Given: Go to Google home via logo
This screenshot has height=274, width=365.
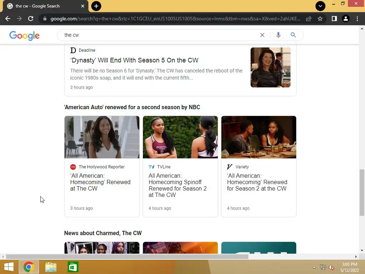Looking at the screenshot, I should 25,35.
